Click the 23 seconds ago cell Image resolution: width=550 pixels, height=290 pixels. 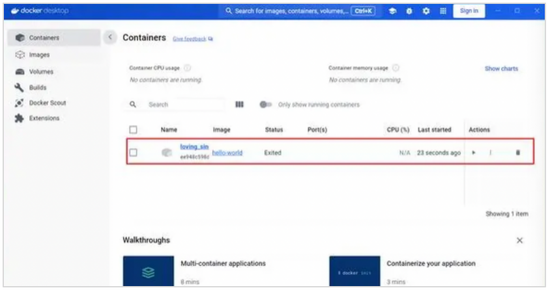click(439, 153)
